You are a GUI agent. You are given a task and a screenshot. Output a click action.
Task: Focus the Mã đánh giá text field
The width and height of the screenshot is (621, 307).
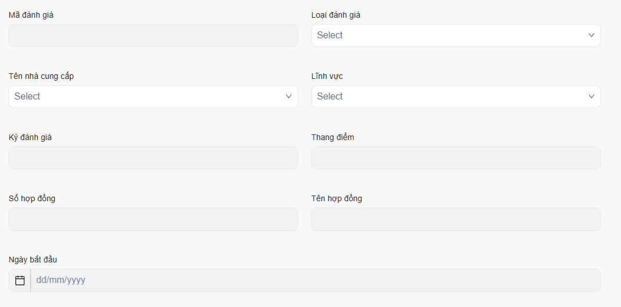(153, 35)
